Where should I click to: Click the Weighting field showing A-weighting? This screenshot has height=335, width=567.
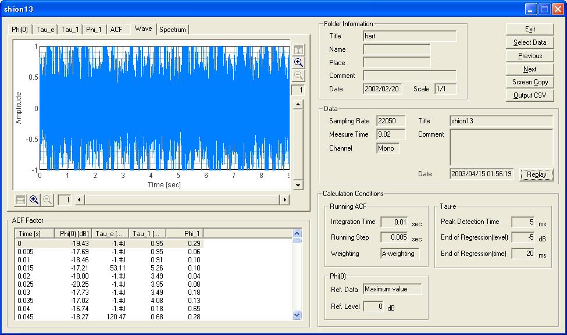tap(400, 254)
